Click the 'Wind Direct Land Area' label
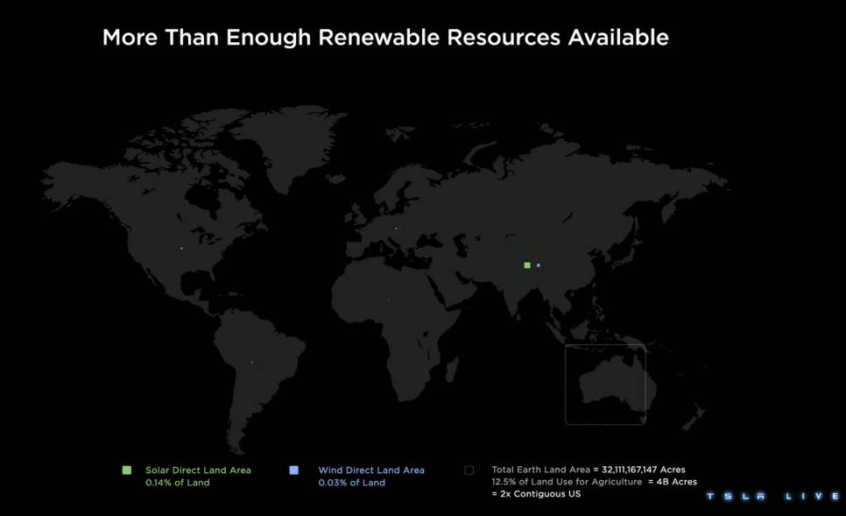Viewport: 846px width, 516px height. (x=371, y=470)
